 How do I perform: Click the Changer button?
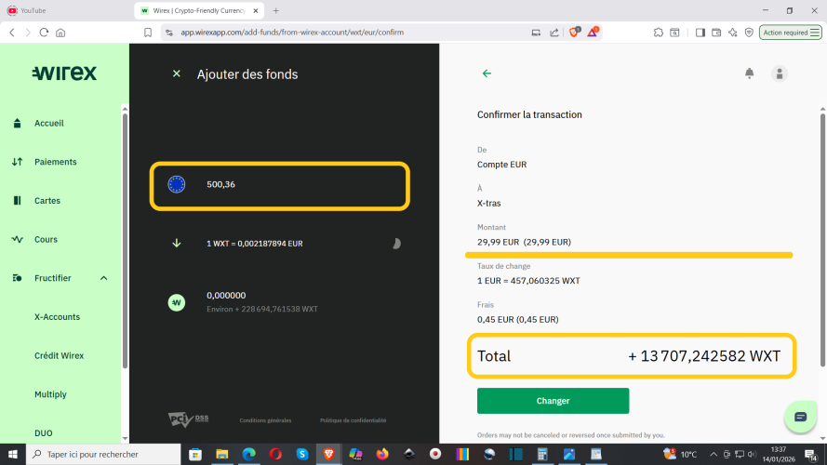point(553,401)
